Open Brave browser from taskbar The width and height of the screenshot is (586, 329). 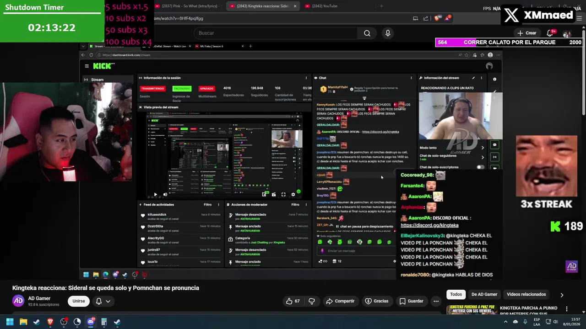pos(50,322)
